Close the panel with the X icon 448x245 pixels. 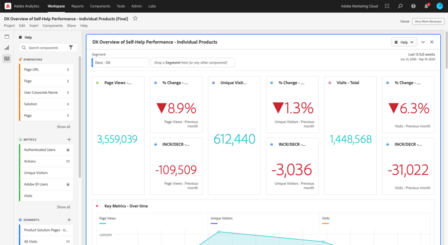[x=432, y=42]
